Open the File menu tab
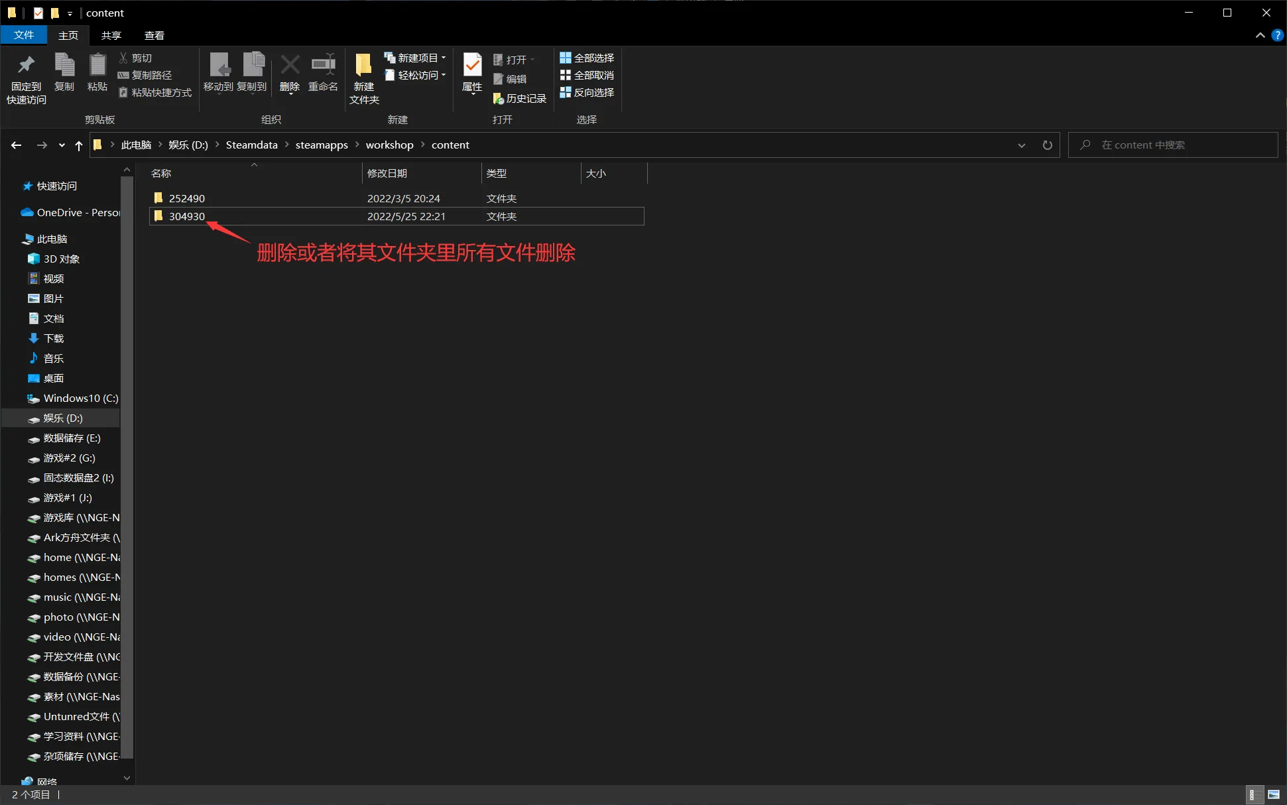1287x805 pixels. coord(24,35)
